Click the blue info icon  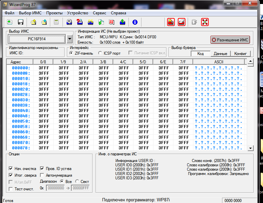point(135,22)
